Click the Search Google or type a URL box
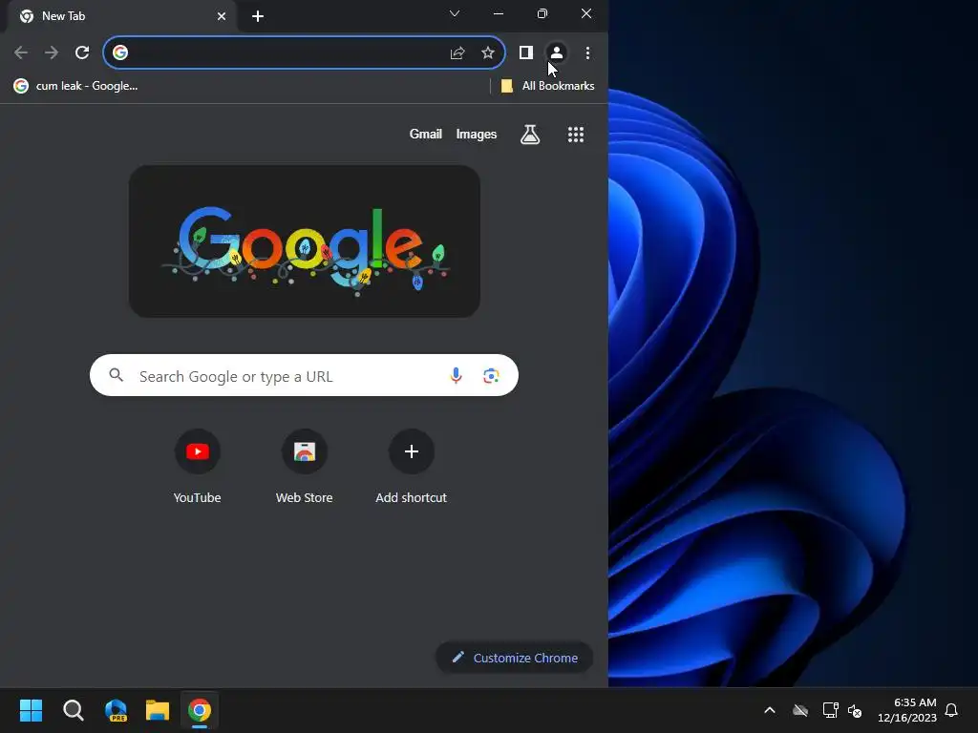 (x=304, y=375)
